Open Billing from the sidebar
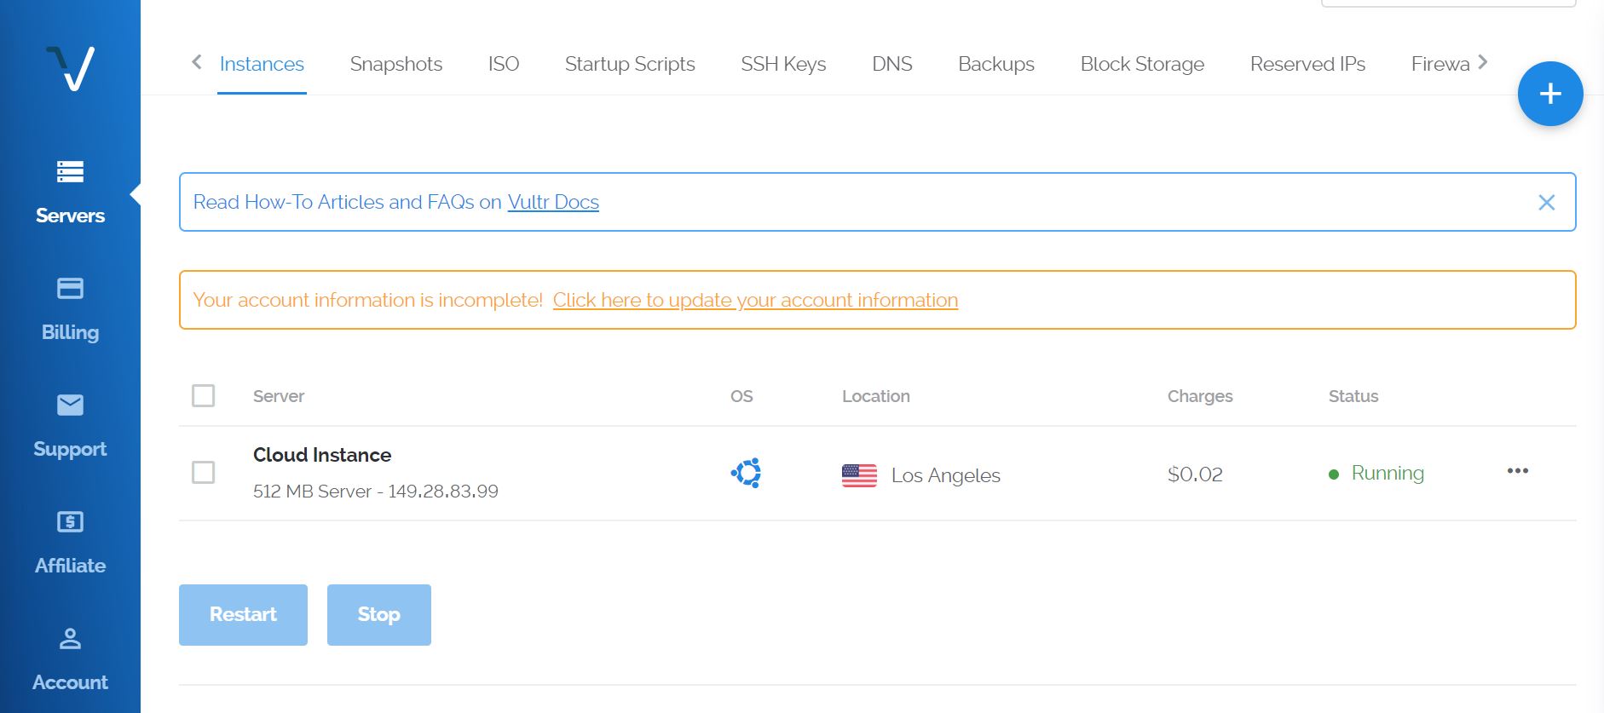 pyautogui.click(x=70, y=308)
